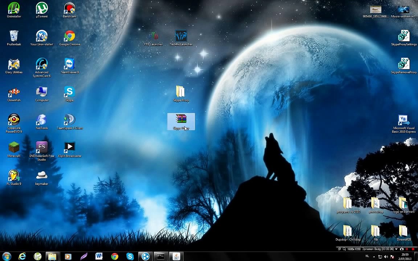
Task: Switch to the command prompt taskbar window
Action: [161, 256]
